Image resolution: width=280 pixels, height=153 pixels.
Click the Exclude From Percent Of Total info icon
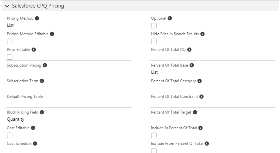207,144
